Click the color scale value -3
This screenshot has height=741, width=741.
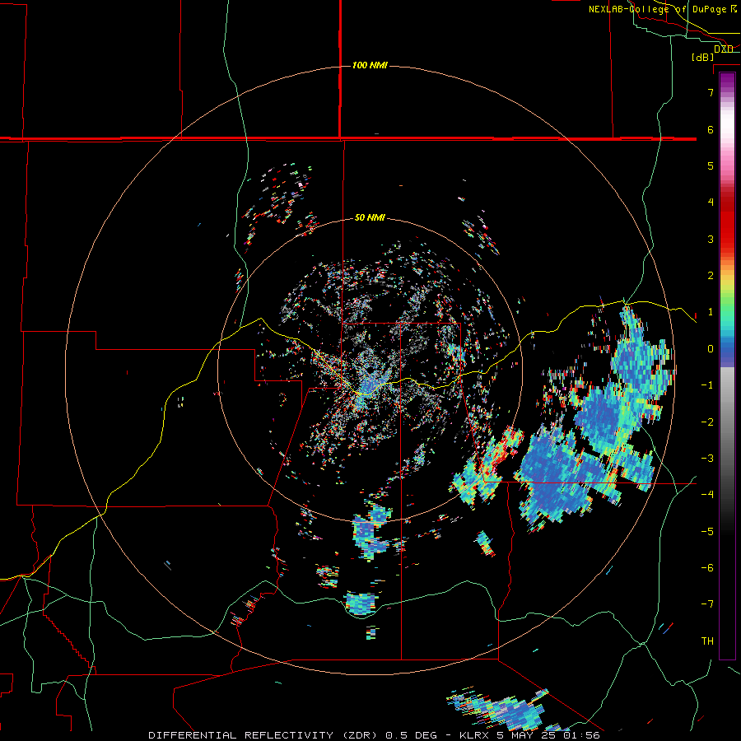pyautogui.click(x=707, y=459)
